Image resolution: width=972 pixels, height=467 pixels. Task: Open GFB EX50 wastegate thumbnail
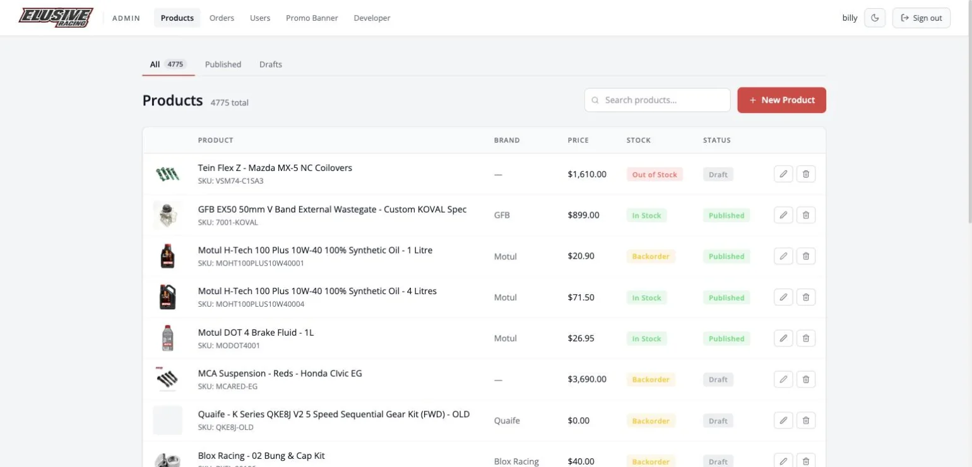pos(167,215)
